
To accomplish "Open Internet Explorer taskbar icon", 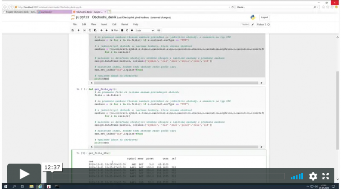I will [40, 186].
